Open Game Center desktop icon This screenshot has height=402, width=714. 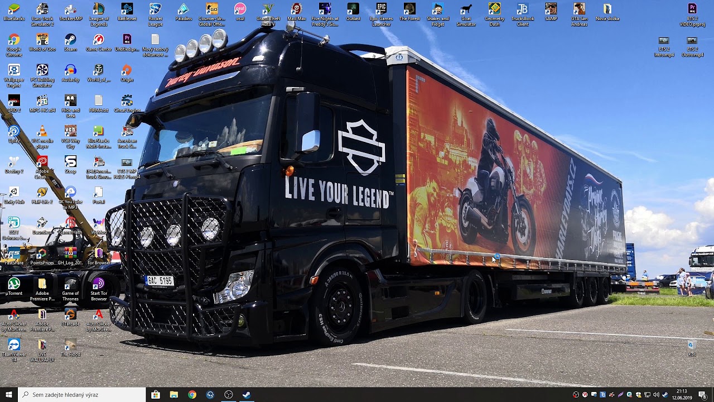tap(99, 43)
